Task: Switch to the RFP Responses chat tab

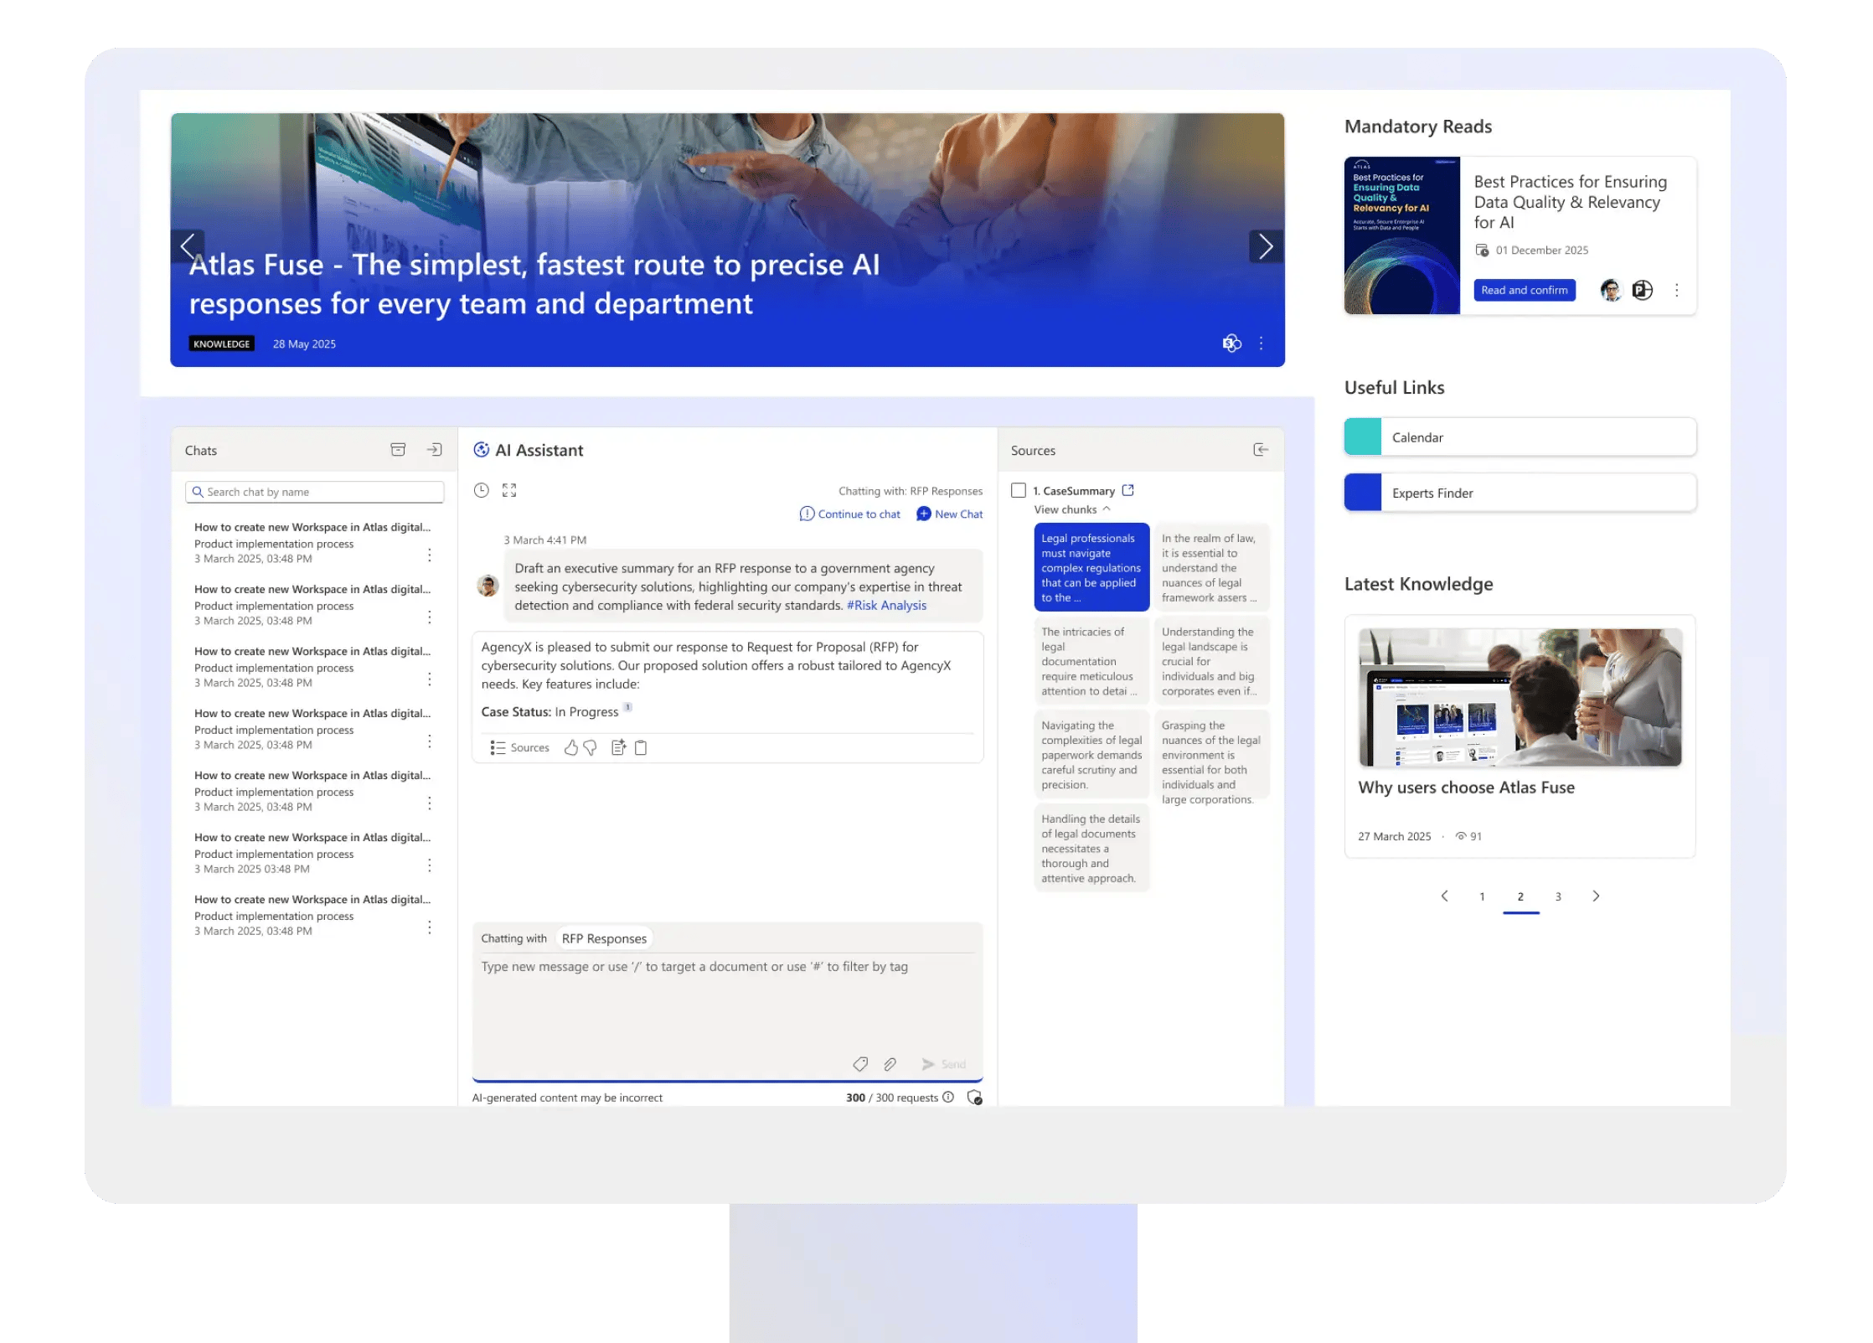Action: (604, 938)
